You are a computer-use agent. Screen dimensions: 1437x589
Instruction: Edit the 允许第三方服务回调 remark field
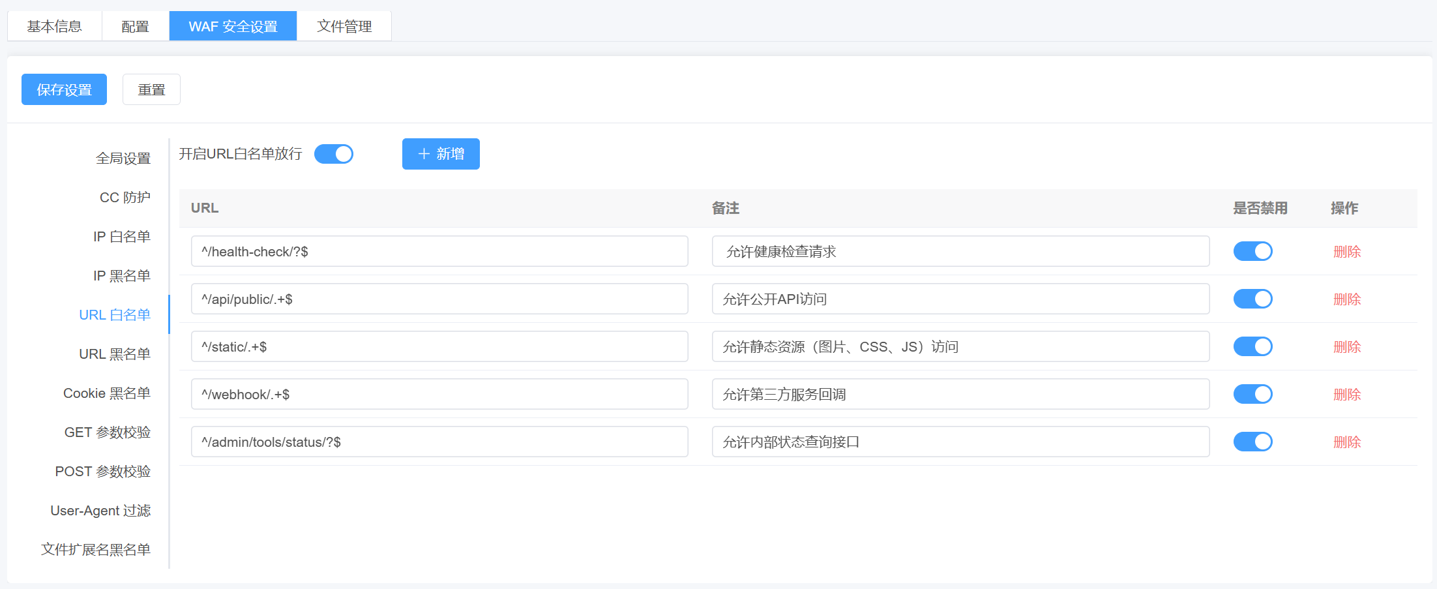[960, 394]
